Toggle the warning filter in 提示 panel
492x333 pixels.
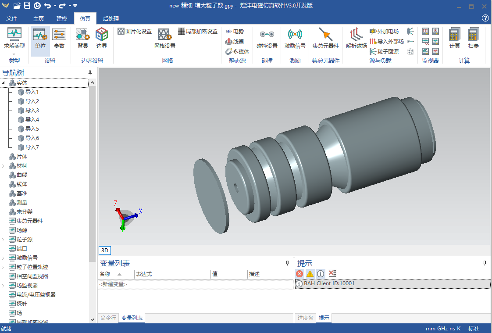pos(310,274)
